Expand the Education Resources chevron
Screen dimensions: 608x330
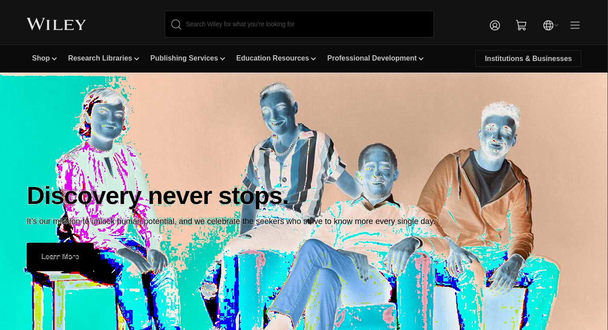pos(313,59)
